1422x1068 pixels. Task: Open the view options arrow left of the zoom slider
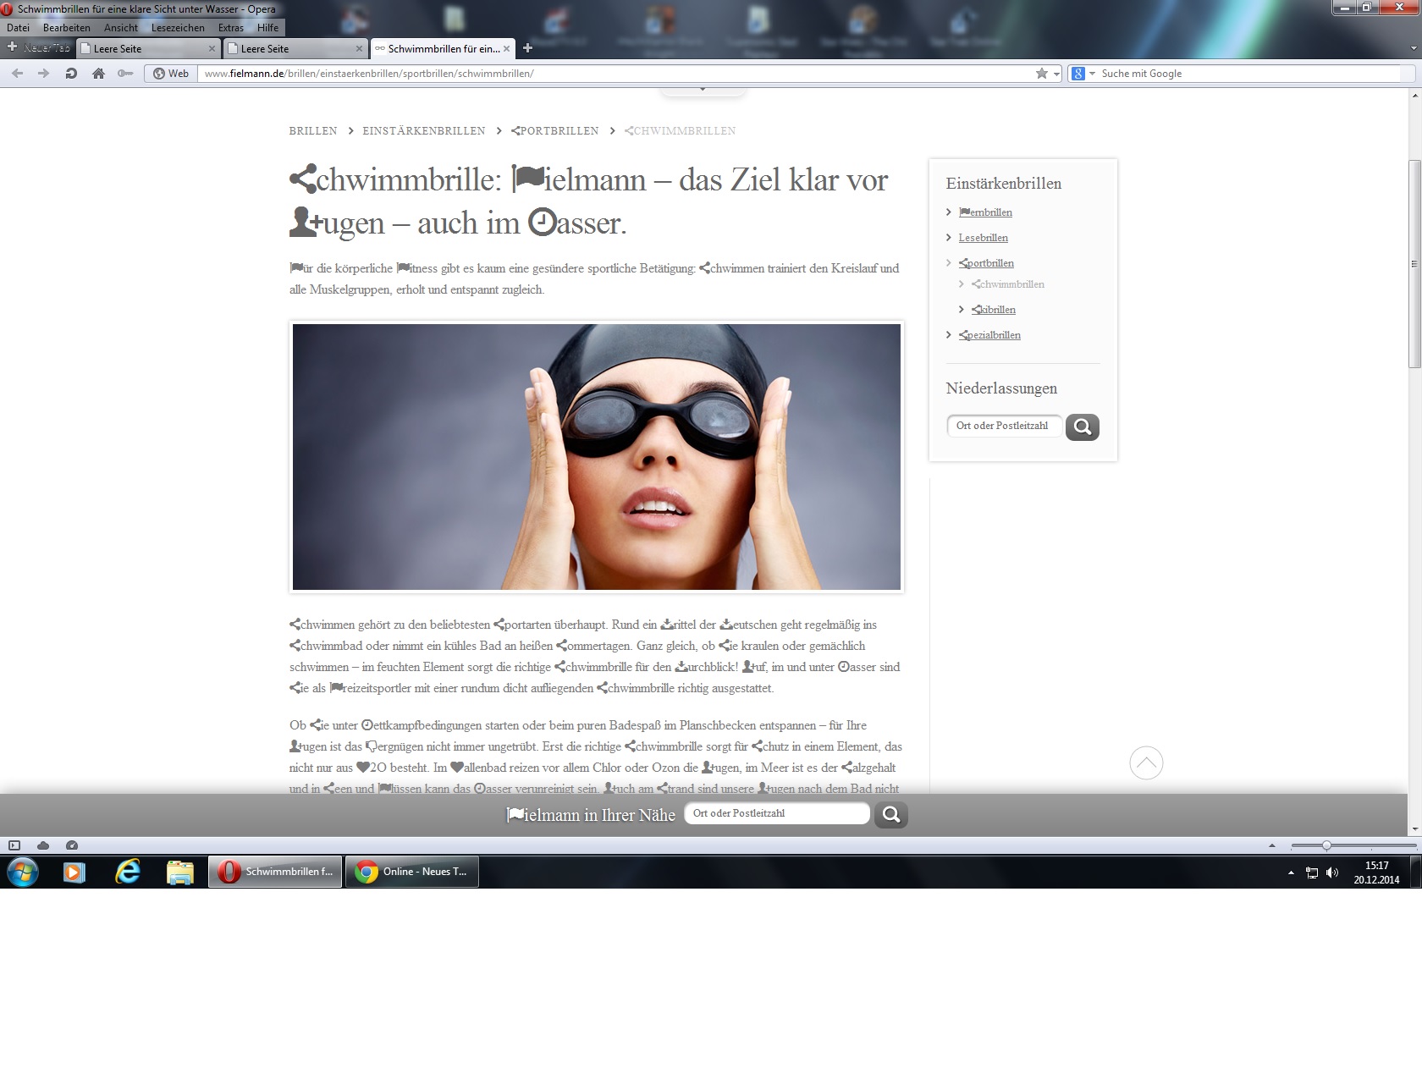1271,845
